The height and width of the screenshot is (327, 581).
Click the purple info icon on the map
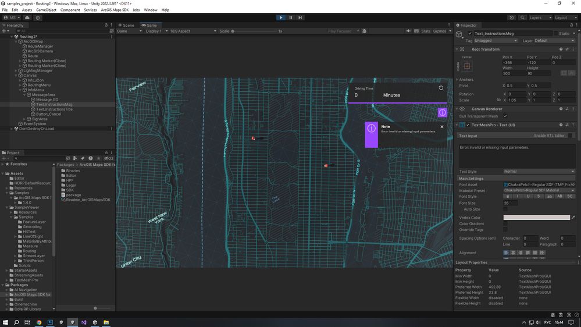(442, 112)
